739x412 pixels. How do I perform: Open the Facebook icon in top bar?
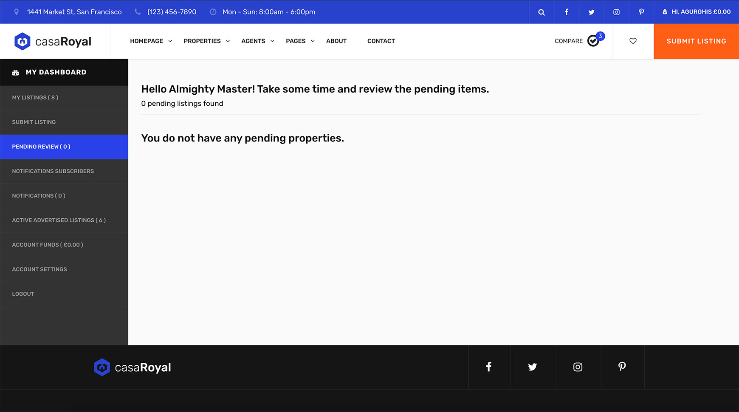[x=566, y=12]
